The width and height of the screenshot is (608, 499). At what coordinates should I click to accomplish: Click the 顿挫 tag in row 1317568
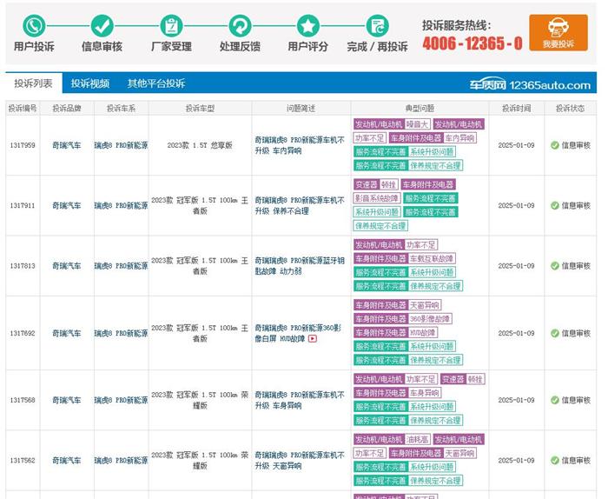(475, 379)
